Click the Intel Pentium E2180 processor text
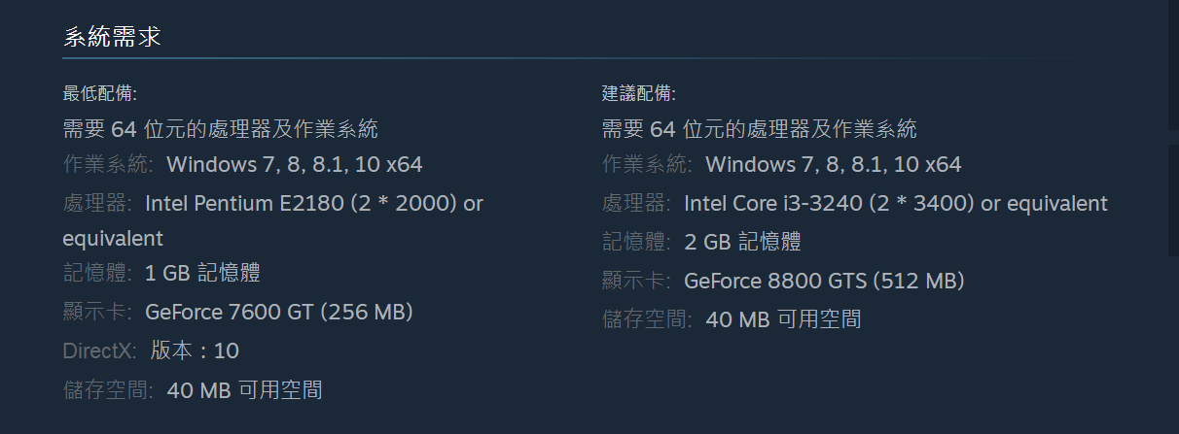 (273, 220)
